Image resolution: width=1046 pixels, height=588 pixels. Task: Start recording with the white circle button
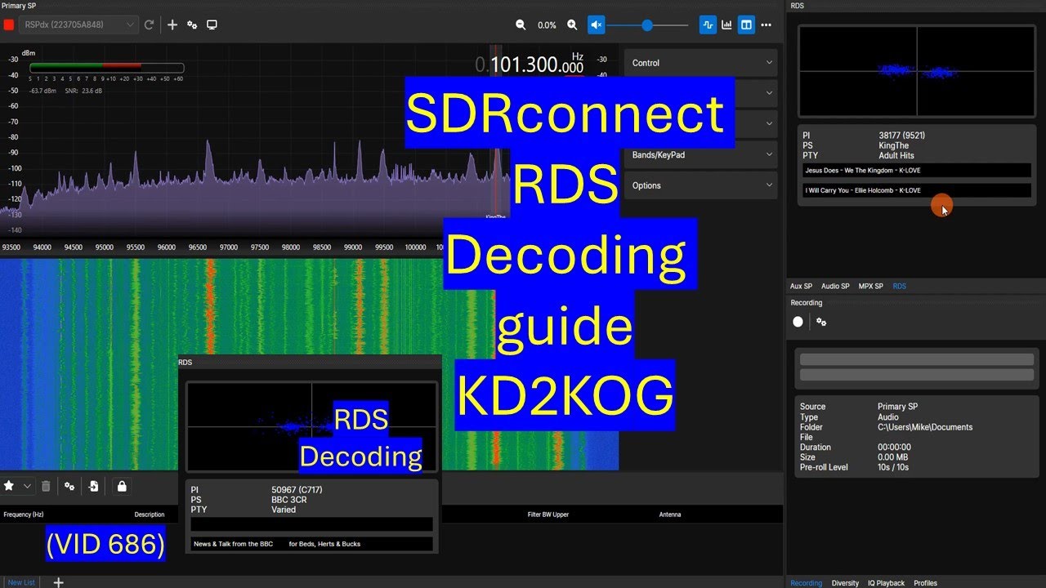[x=798, y=322]
